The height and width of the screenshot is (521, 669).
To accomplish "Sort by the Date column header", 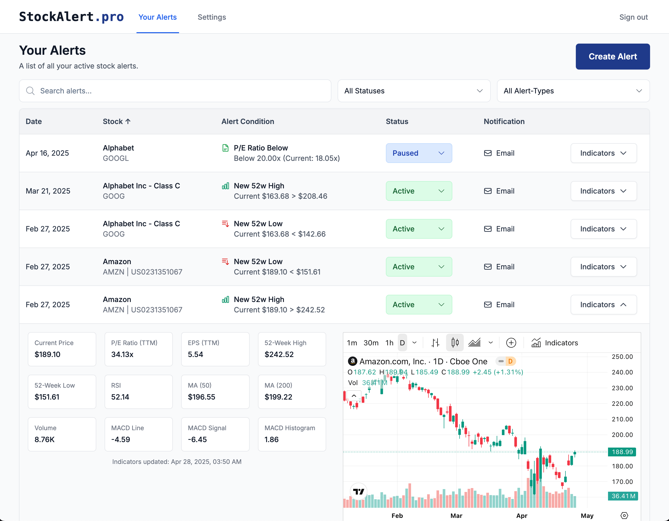I will tap(34, 121).
